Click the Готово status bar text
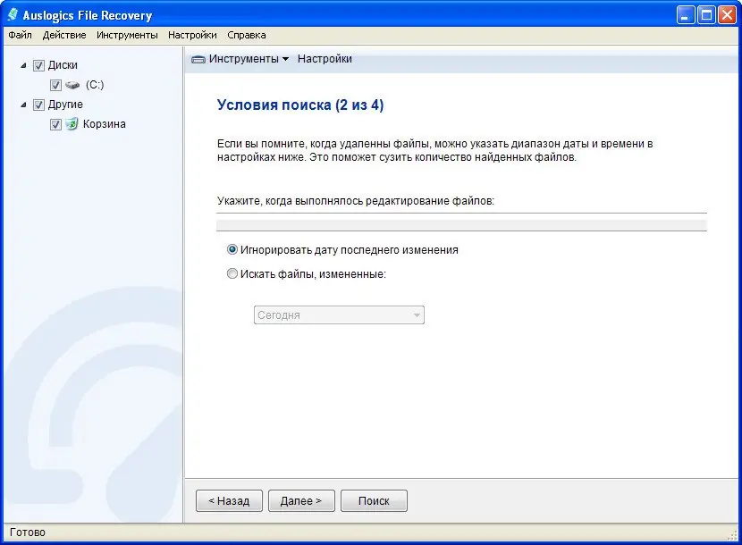Image resolution: width=742 pixels, height=545 pixels. pyautogui.click(x=28, y=532)
